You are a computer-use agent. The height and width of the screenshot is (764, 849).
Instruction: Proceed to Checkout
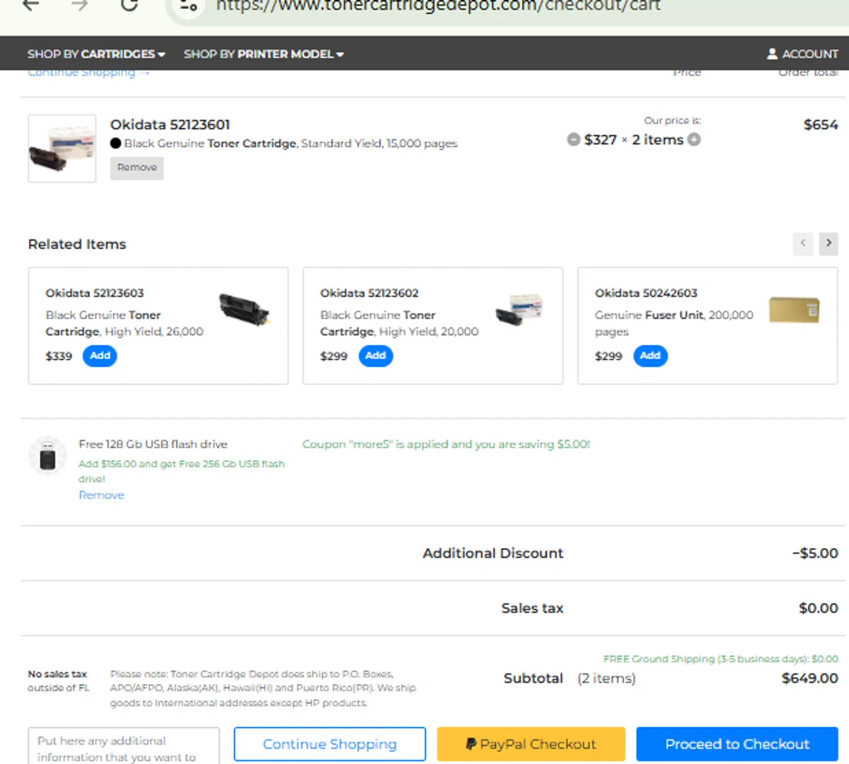tap(737, 744)
